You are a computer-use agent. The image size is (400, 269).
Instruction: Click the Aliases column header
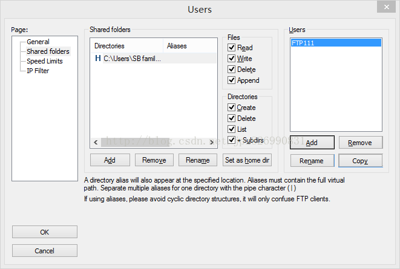(190, 46)
